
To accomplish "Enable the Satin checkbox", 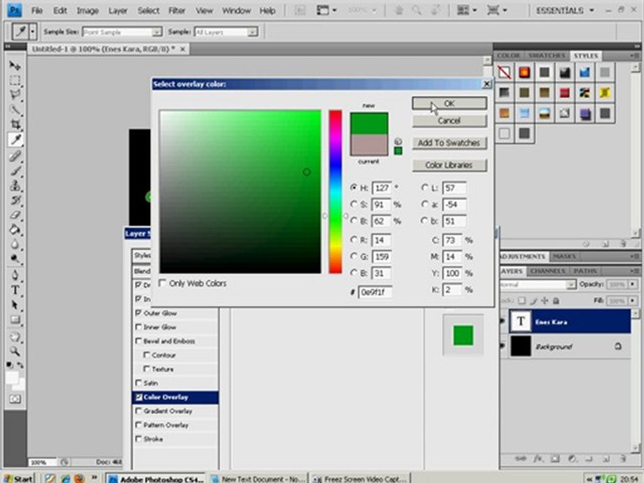I will (139, 383).
